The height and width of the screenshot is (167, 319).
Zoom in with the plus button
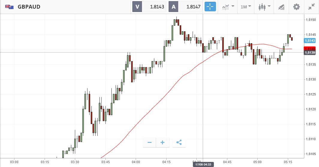click(x=163, y=143)
